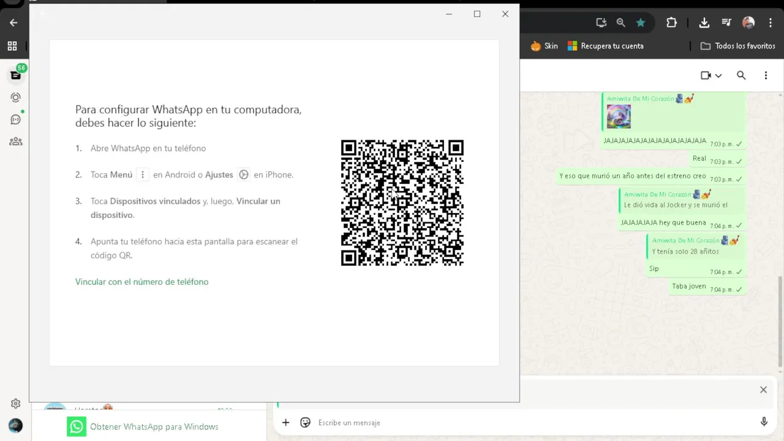Open the Recupera tu cuenta bookmark
Screen dimensions: 784x441
click(606, 46)
